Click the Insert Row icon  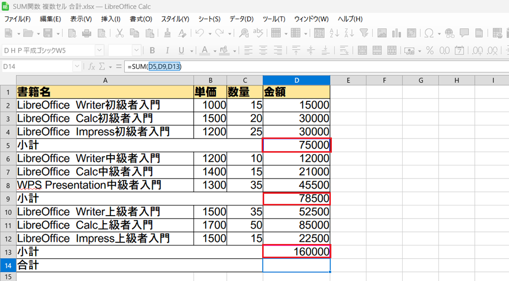click(x=276, y=33)
